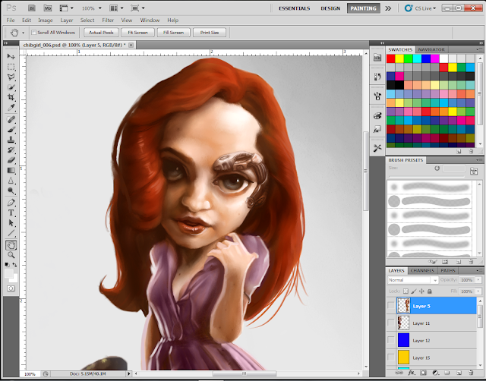Select the Crop tool
Screen dimensions: 486x381
(x=11, y=98)
